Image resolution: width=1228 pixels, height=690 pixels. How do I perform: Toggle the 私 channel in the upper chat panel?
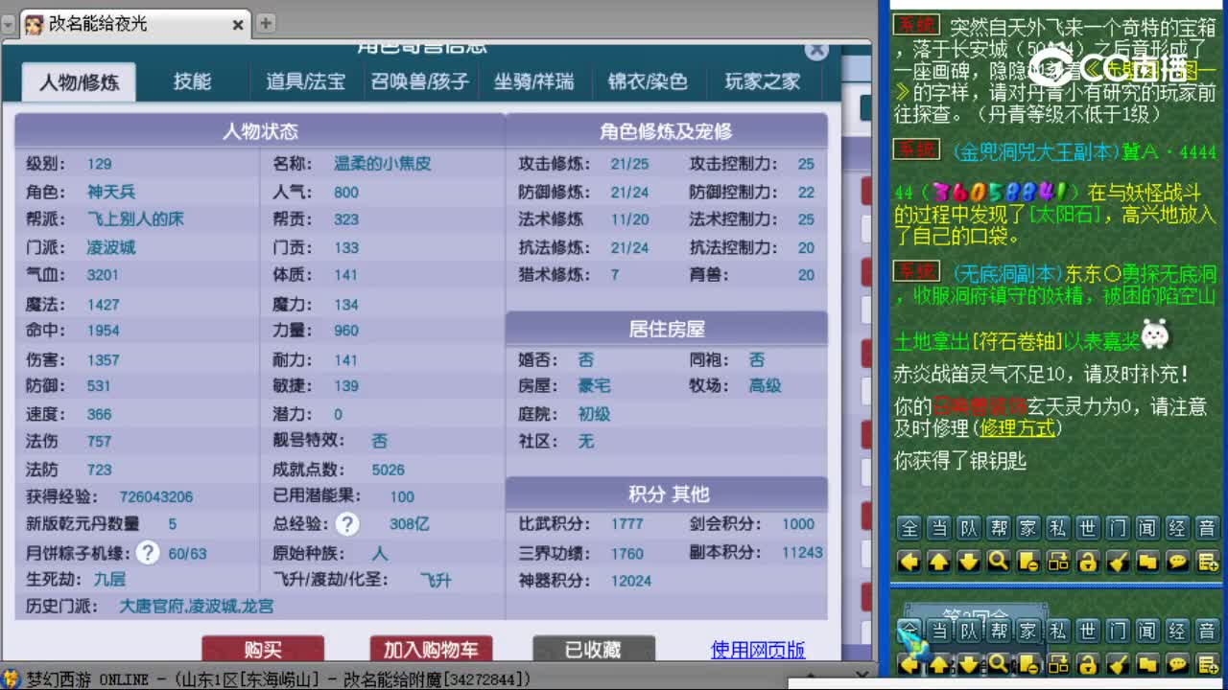1058,528
